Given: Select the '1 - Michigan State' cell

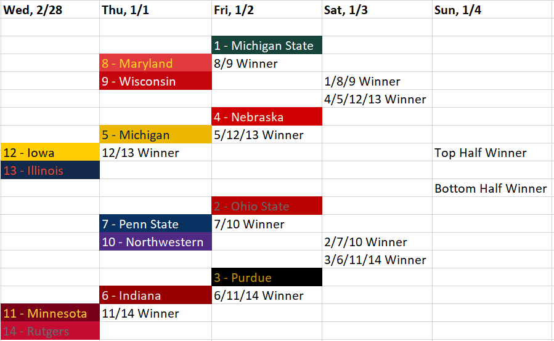Looking at the screenshot, I should point(266,46).
